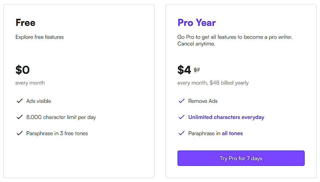
Task: Click the struck-through $7 original price
Action: tap(197, 69)
